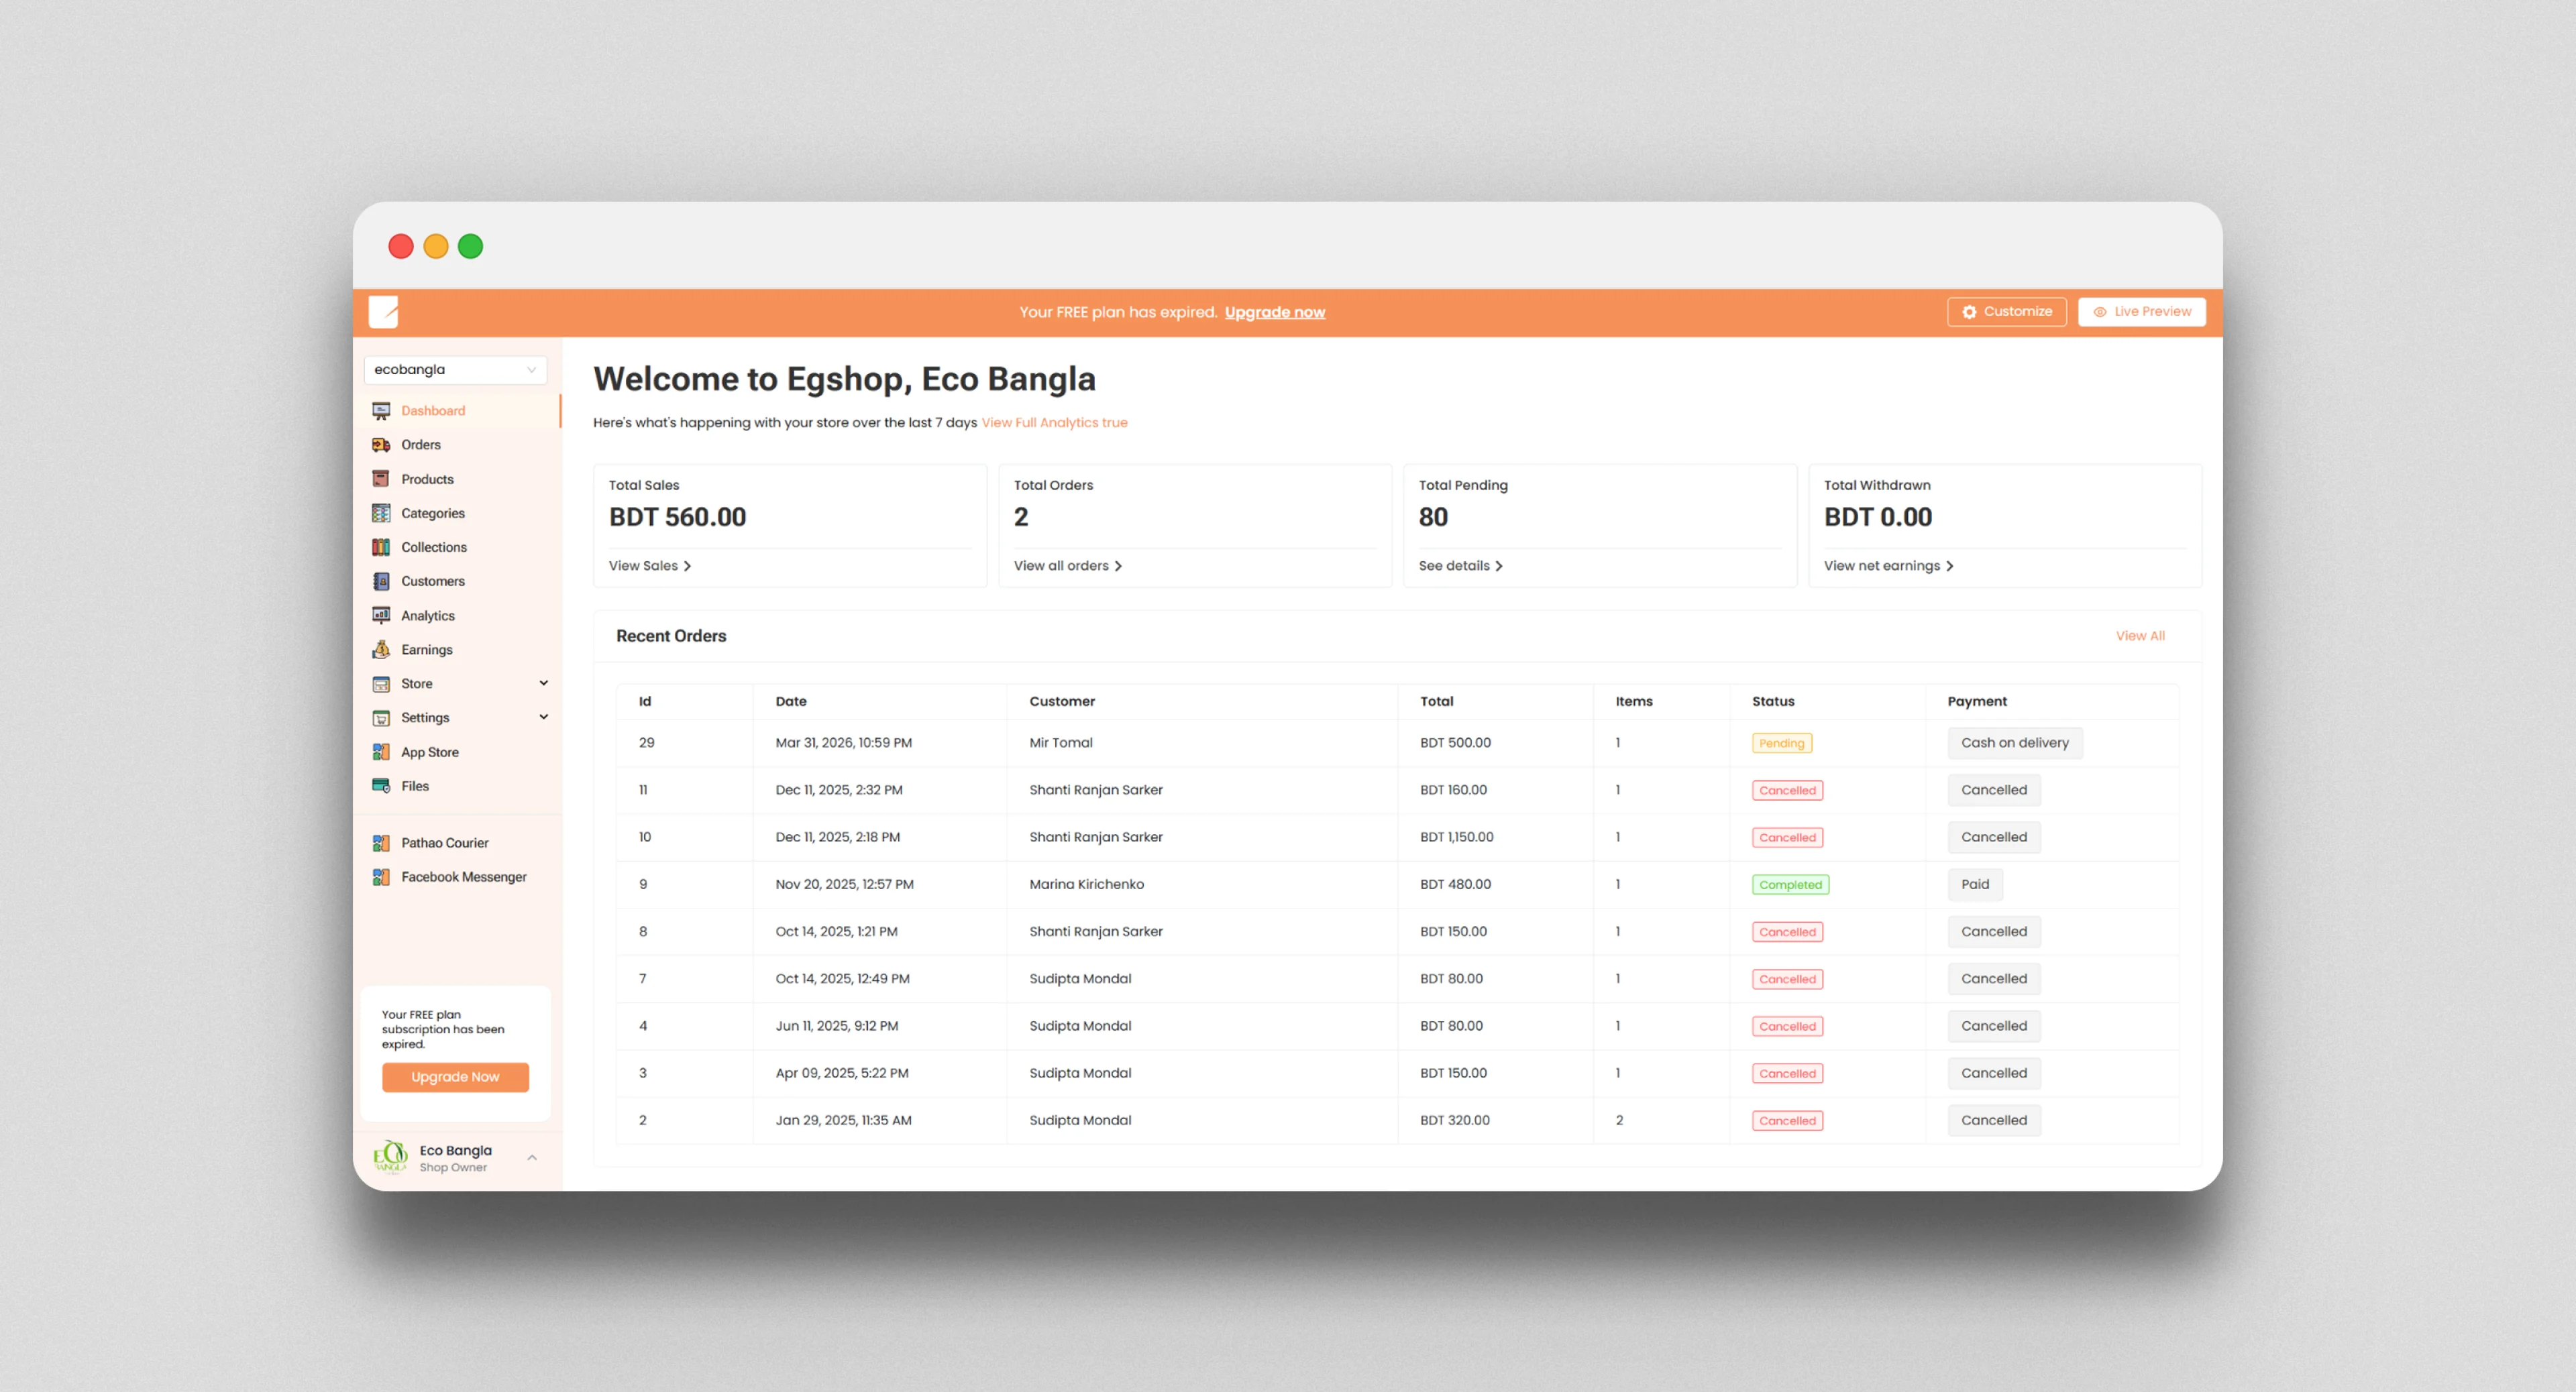Click the Products box icon
Screen dimensions: 2576x1392
coord(381,479)
